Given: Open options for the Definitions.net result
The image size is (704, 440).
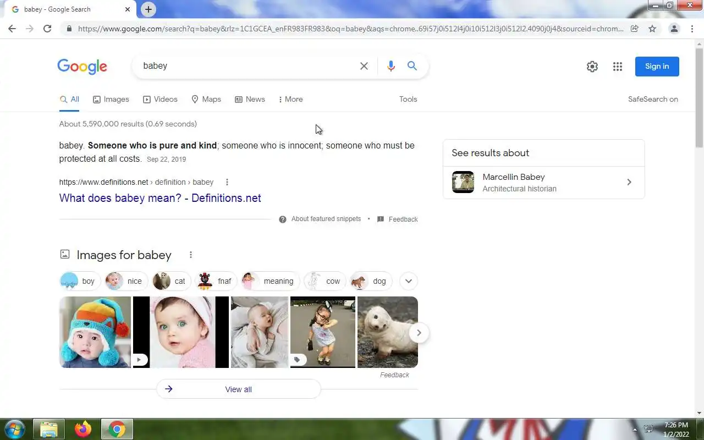Looking at the screenshot, I should 227,182.
